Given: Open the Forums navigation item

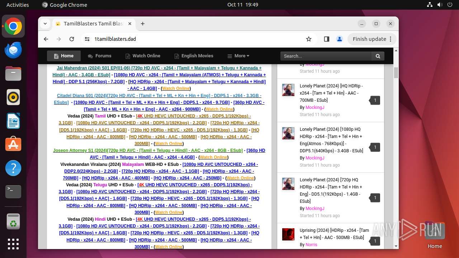Looking at the screenshot, I should [x=100, y=56].
